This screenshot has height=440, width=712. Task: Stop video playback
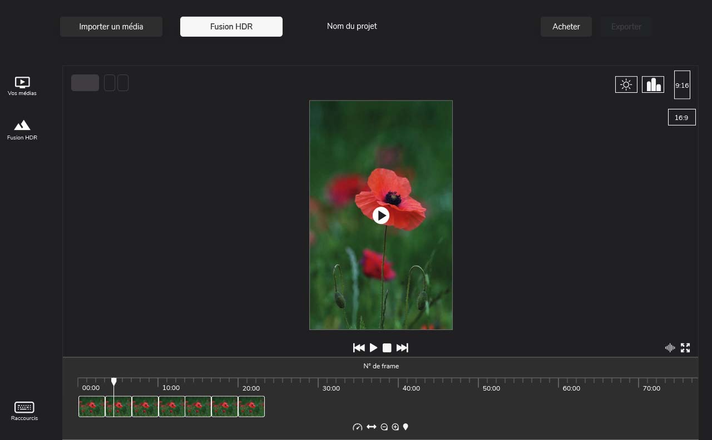click(387, 348)
